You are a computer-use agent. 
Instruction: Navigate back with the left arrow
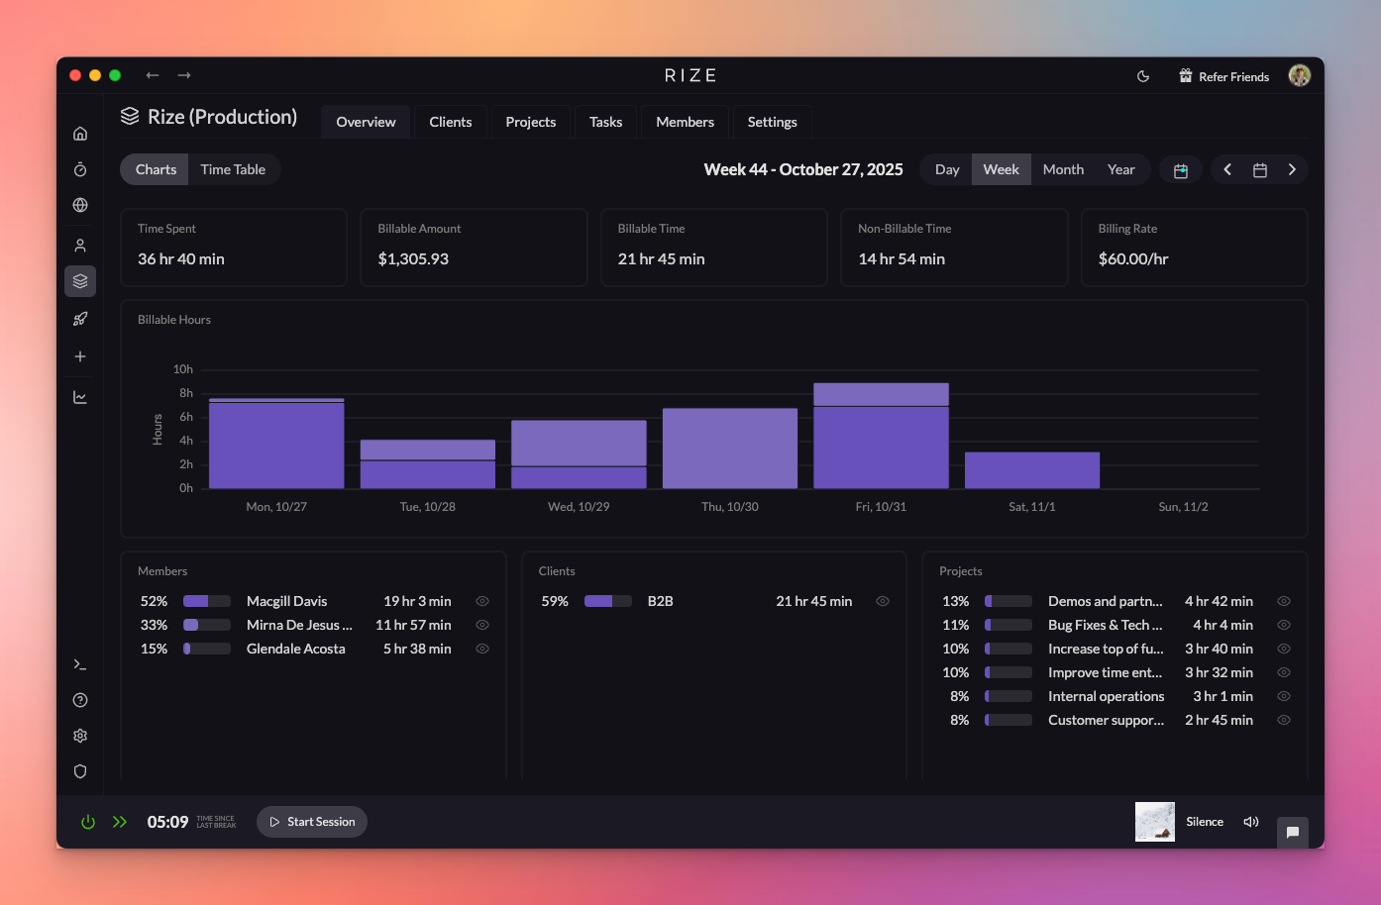[153, 75]
